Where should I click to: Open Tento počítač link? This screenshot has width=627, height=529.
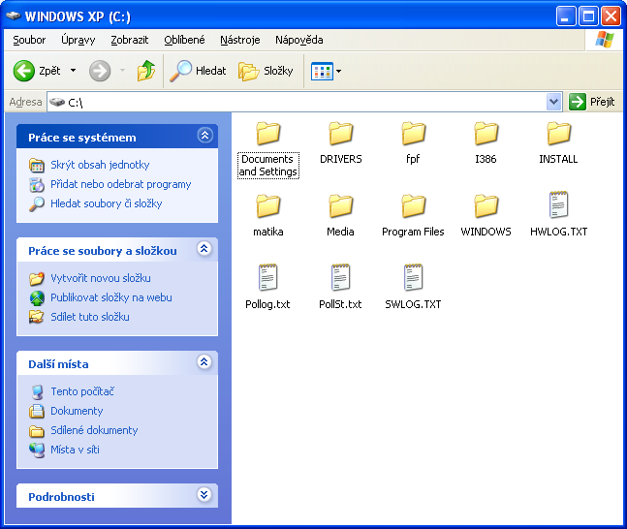pyautogui.click(x=82, y=391)
